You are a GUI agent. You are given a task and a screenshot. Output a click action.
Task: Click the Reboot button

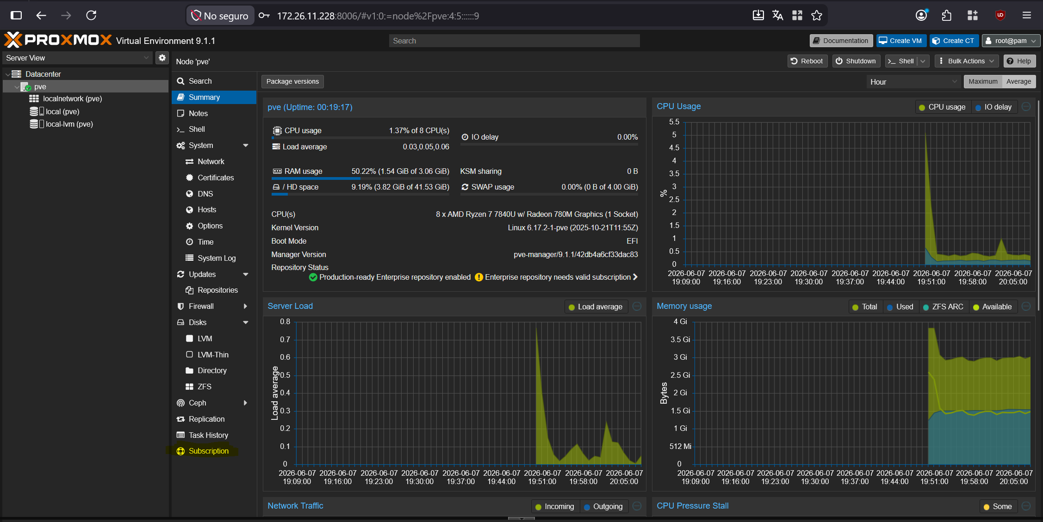pos(807,61)
